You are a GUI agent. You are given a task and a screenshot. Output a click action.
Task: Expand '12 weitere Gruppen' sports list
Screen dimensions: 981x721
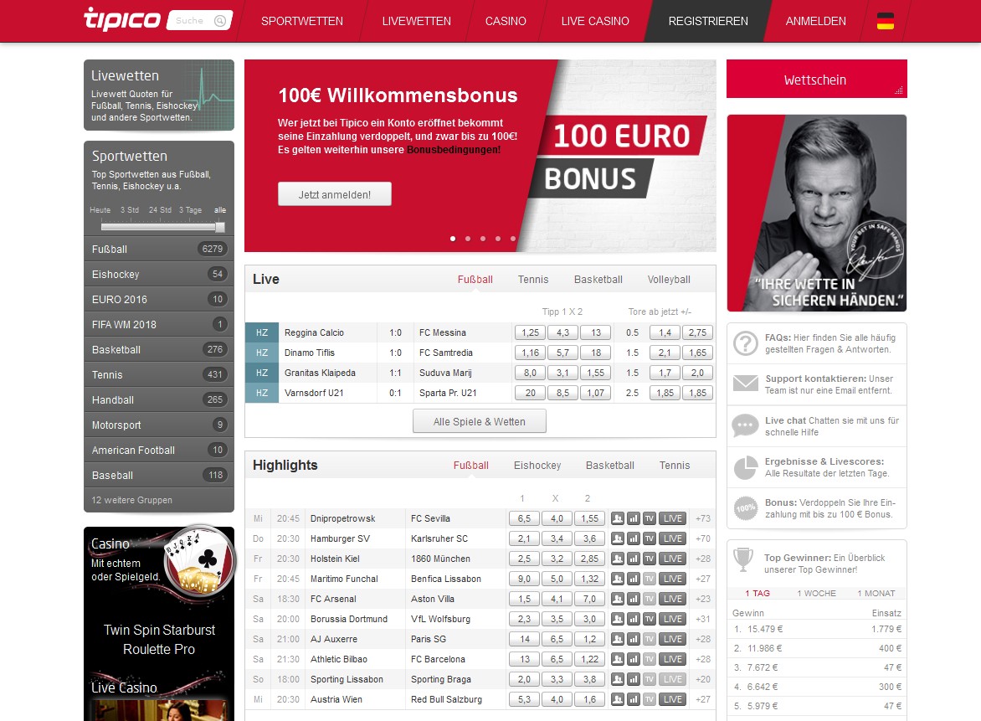click(x=132, y=500)
